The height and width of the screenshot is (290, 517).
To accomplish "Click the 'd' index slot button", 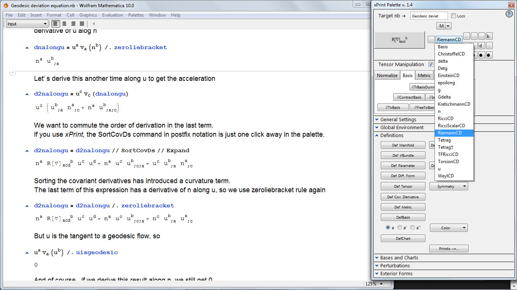I will 481,46.
